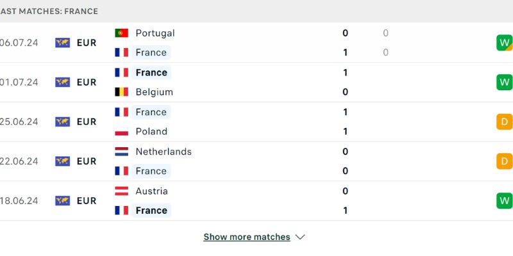513x256 pixels.
Task: Click EUR competition icon for 18.06.24 match
Action: (x=62, y=201)
